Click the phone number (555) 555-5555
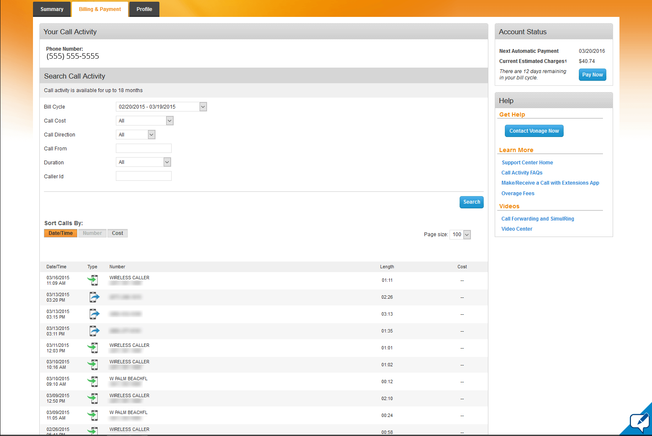 (73, 56)
